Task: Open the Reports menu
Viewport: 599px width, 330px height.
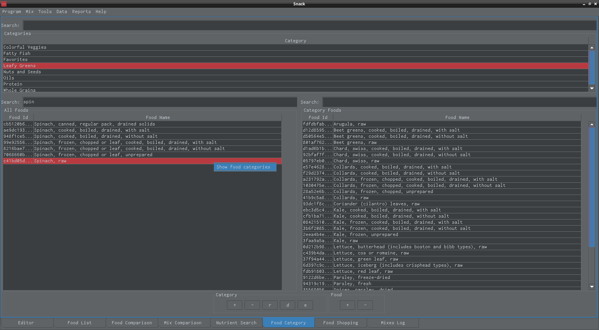Action: tap(81, 12)
